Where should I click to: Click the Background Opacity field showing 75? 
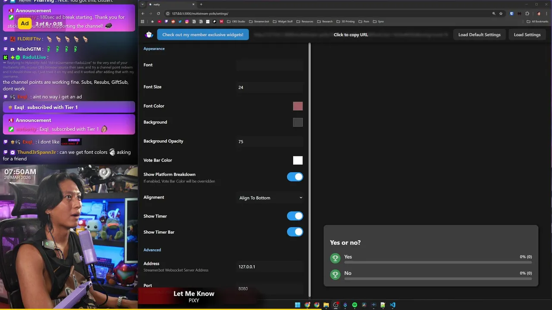(270, 141)
